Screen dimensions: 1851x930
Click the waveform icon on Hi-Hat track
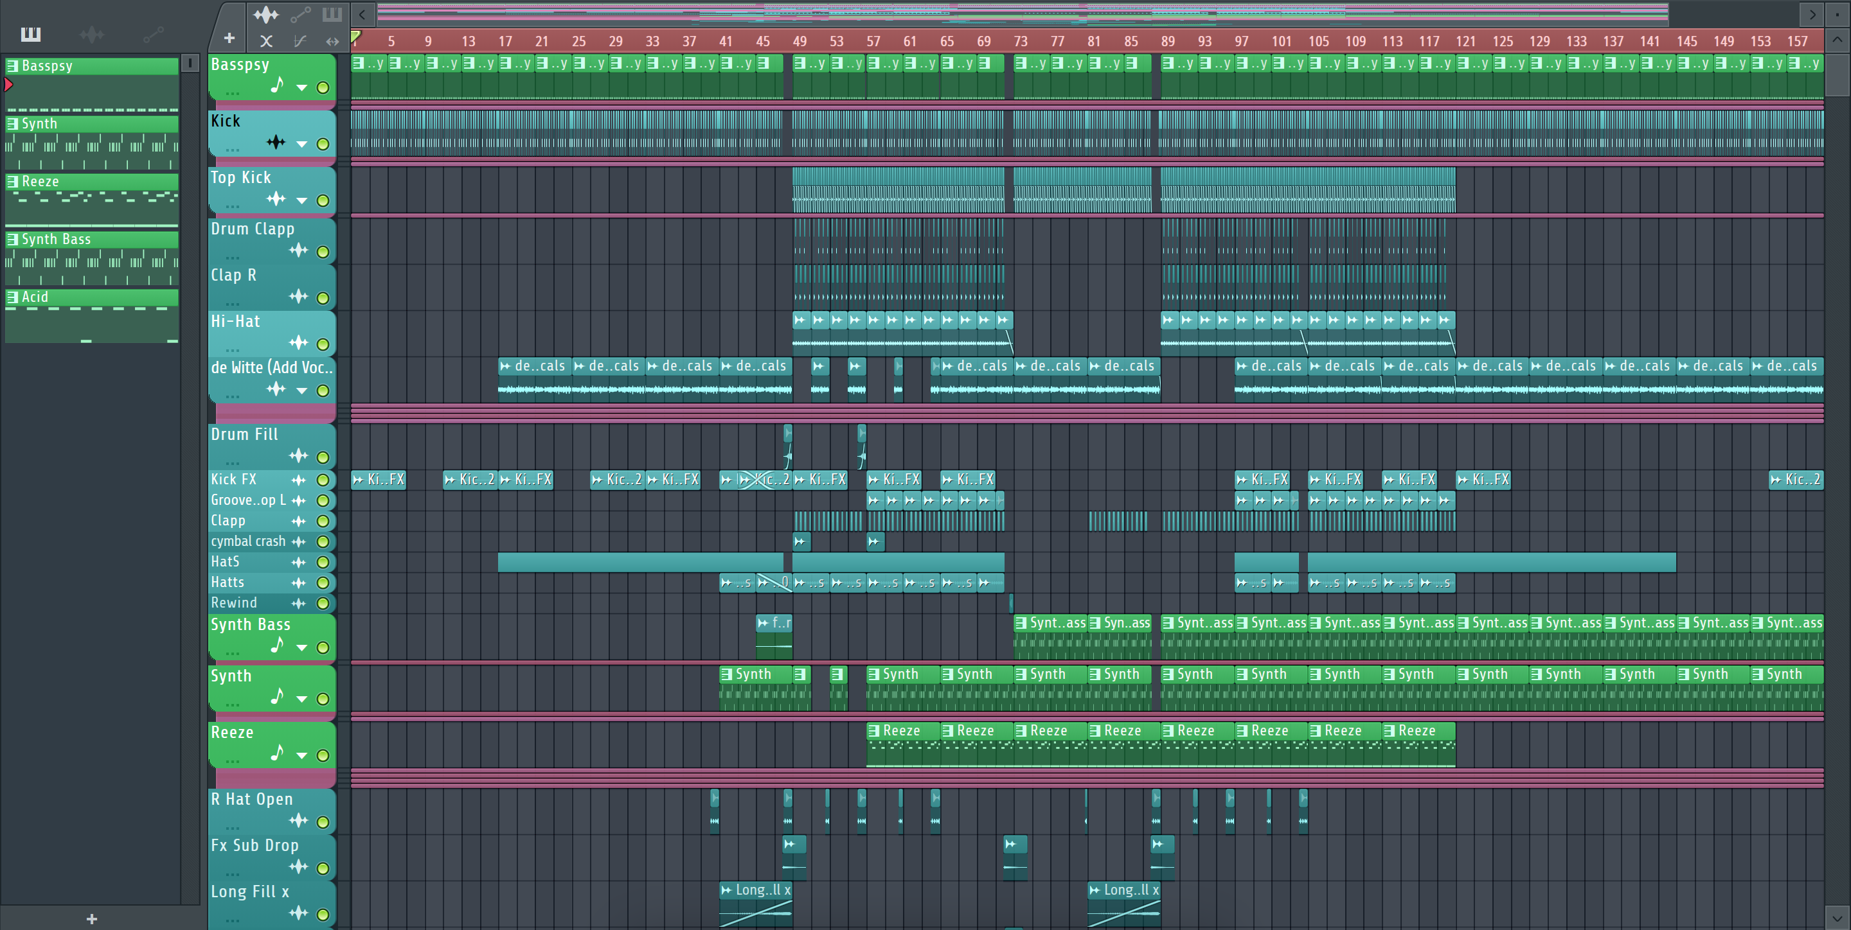pyautogui.click(x=298, y=342)
